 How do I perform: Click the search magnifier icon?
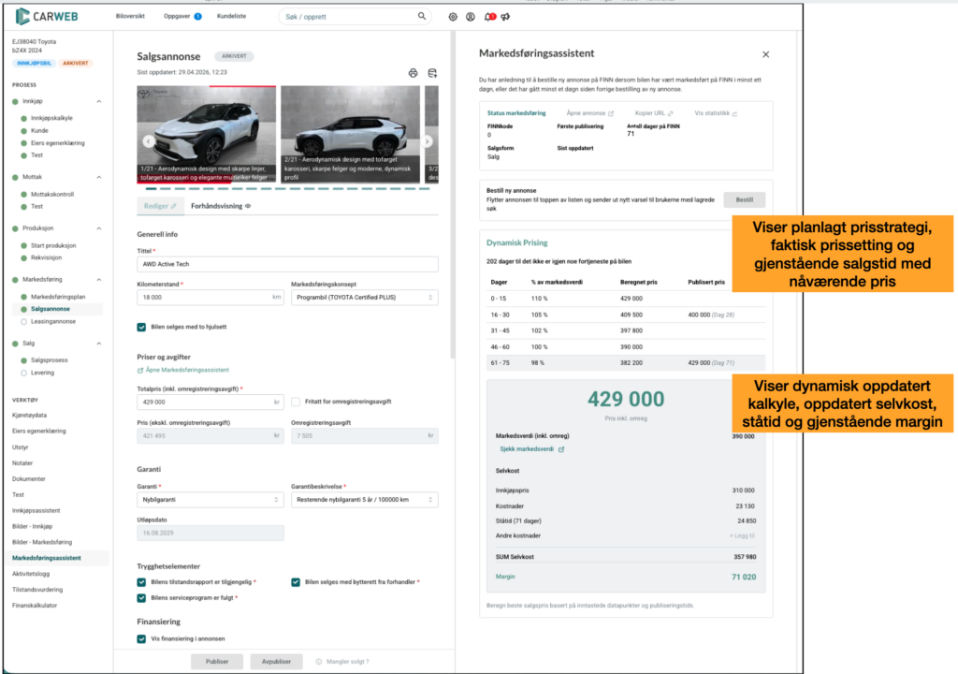[x=422, y=17]
